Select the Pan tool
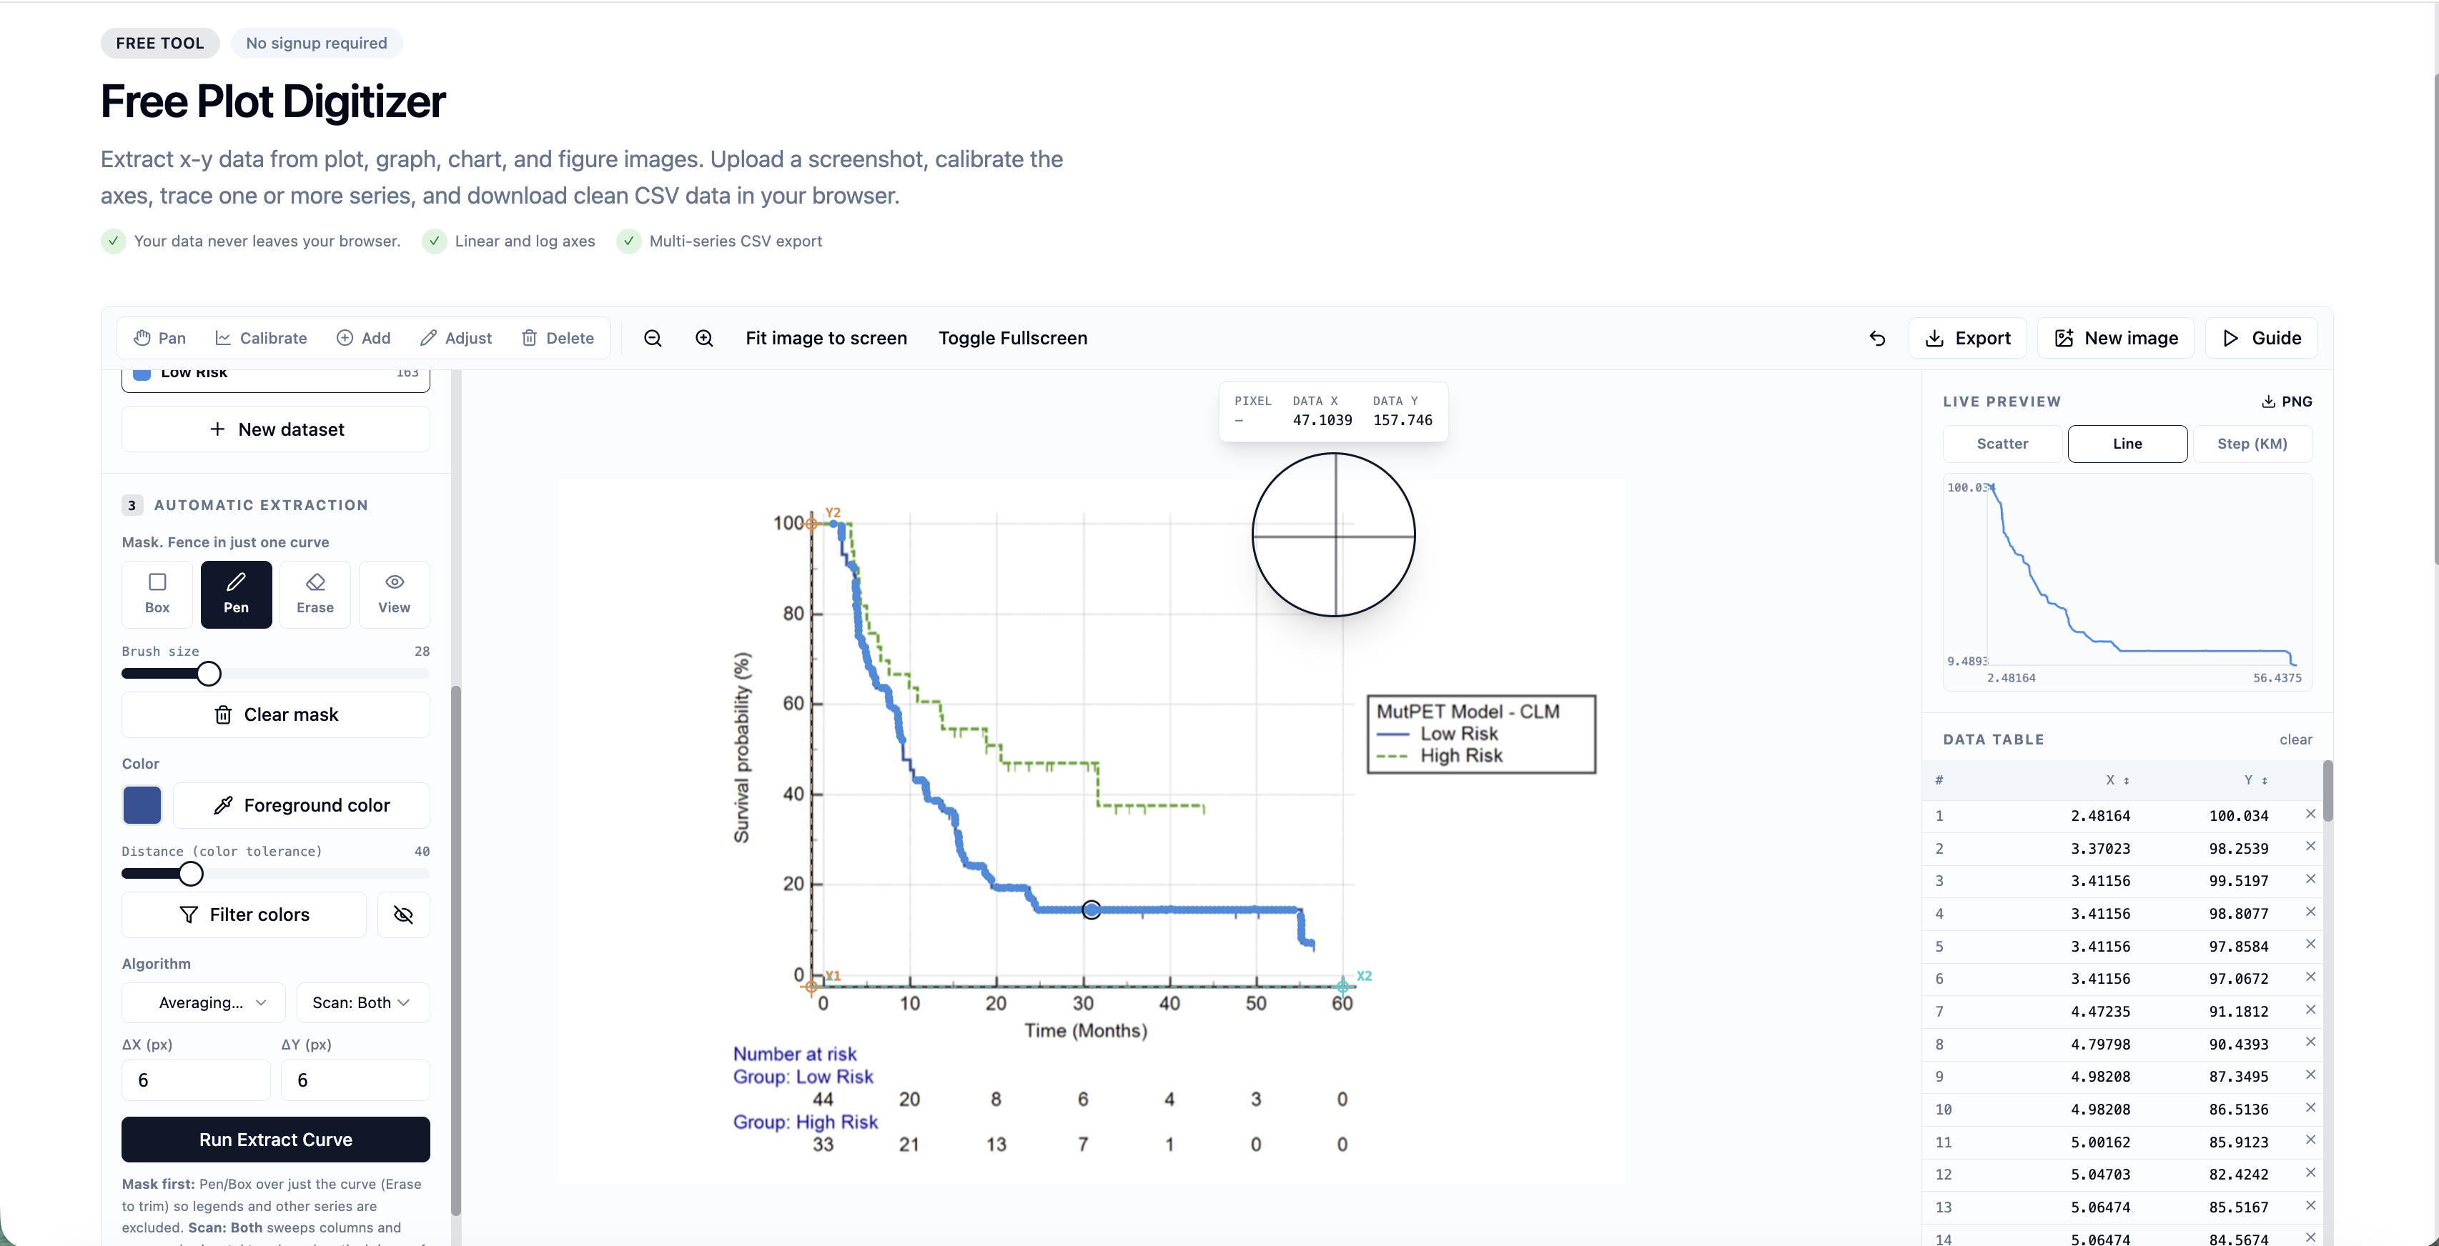2439x1246 pixels. 159,338
